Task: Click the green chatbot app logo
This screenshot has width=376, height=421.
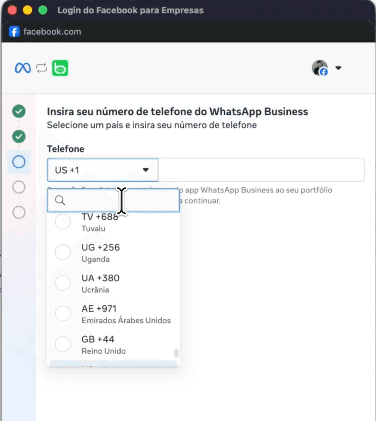Action: click(60, 68)
